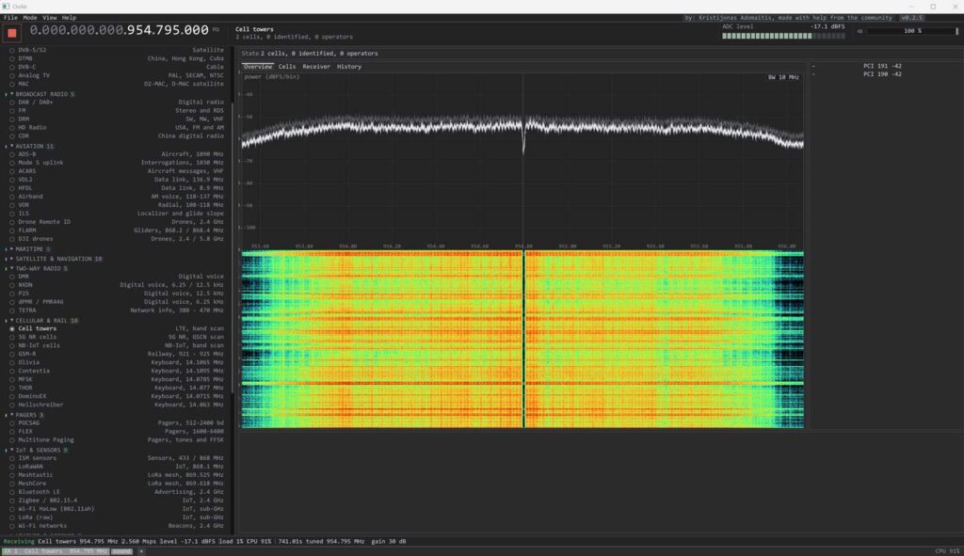This screenshot has height=556, width=964.
Task: Expand the MARITIME group
Action: (28, 248)
